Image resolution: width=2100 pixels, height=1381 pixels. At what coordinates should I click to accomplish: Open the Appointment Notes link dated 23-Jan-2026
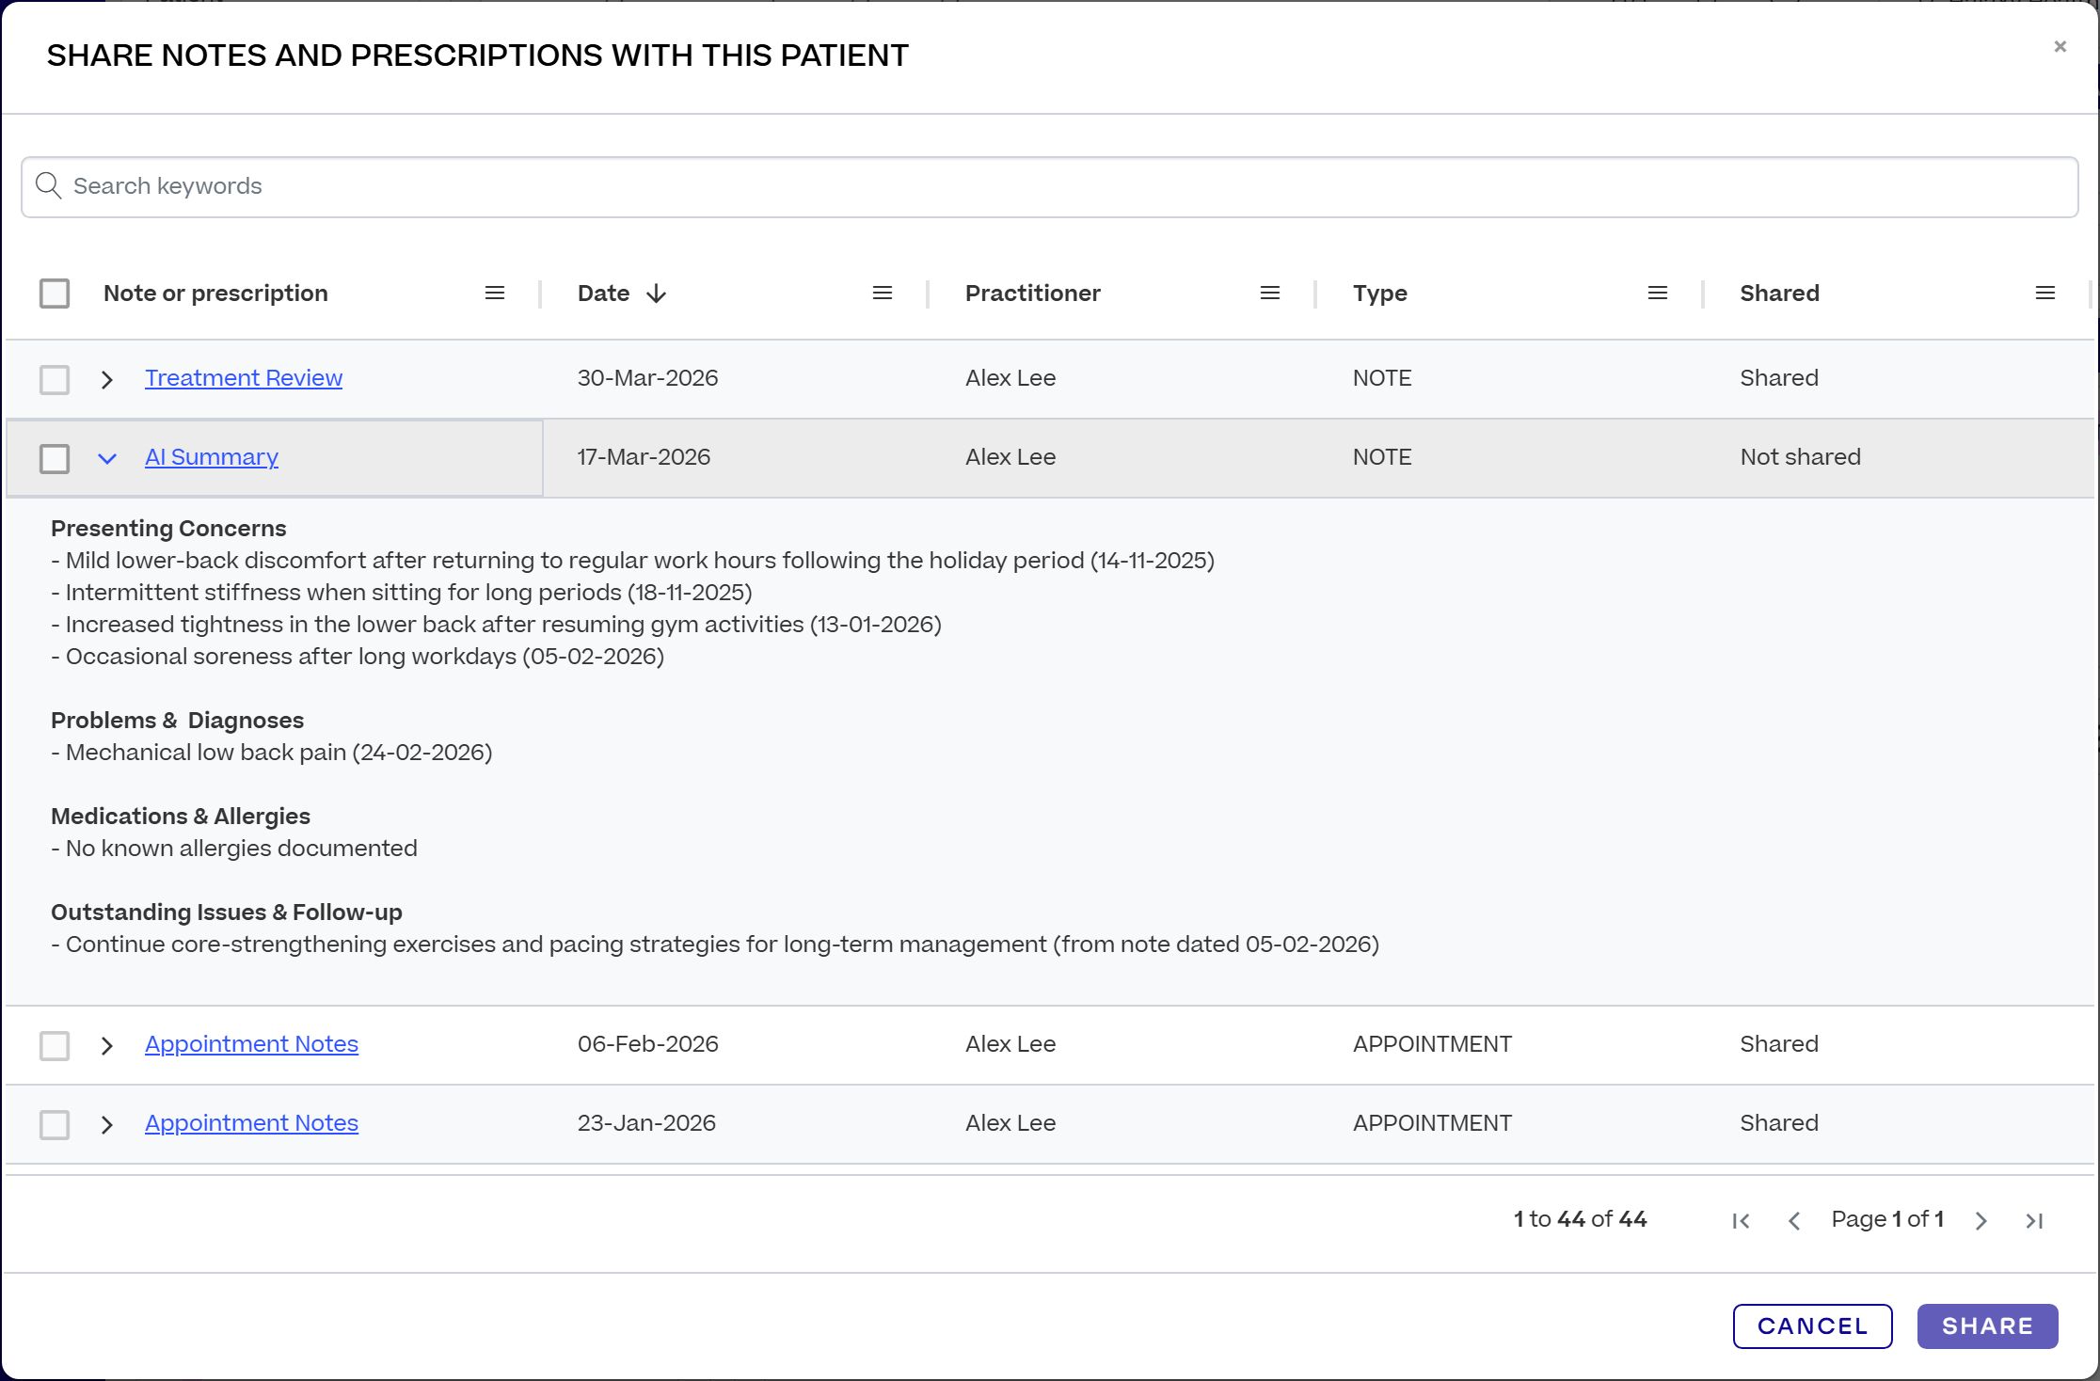click(x=251, y=1123)
